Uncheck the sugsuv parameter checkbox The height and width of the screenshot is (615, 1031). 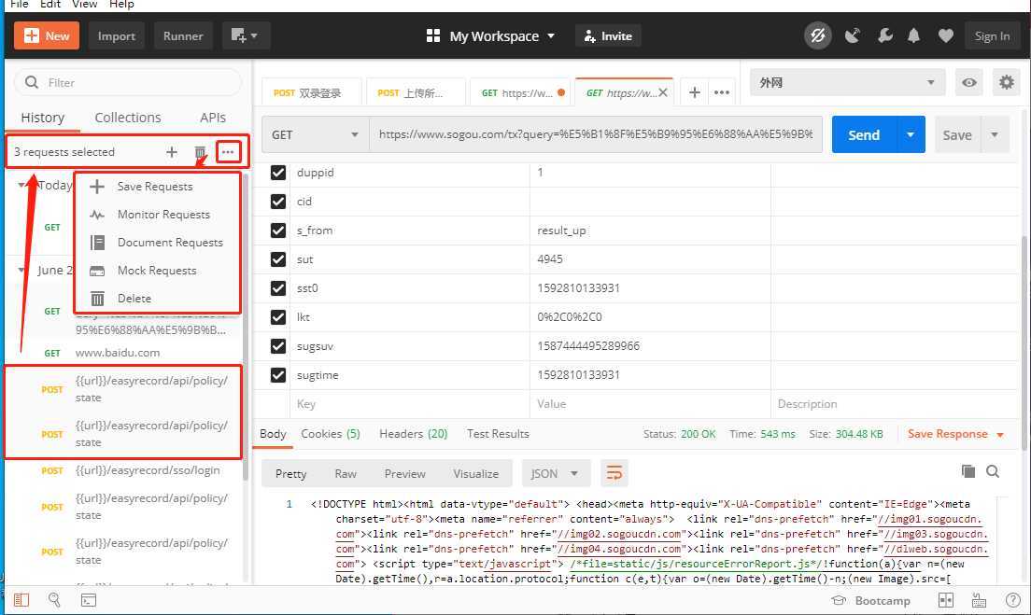[278, 345]
